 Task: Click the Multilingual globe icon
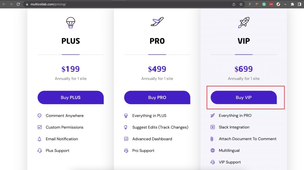click(x=213, y=150)
